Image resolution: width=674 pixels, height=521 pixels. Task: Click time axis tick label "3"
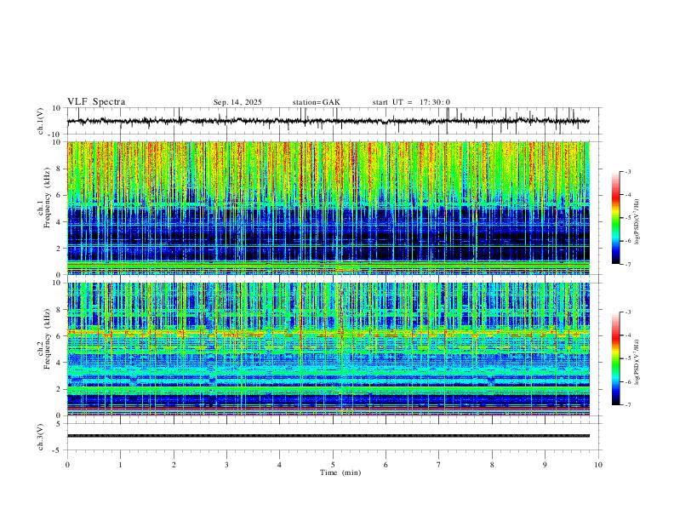[x=226, y=465]
